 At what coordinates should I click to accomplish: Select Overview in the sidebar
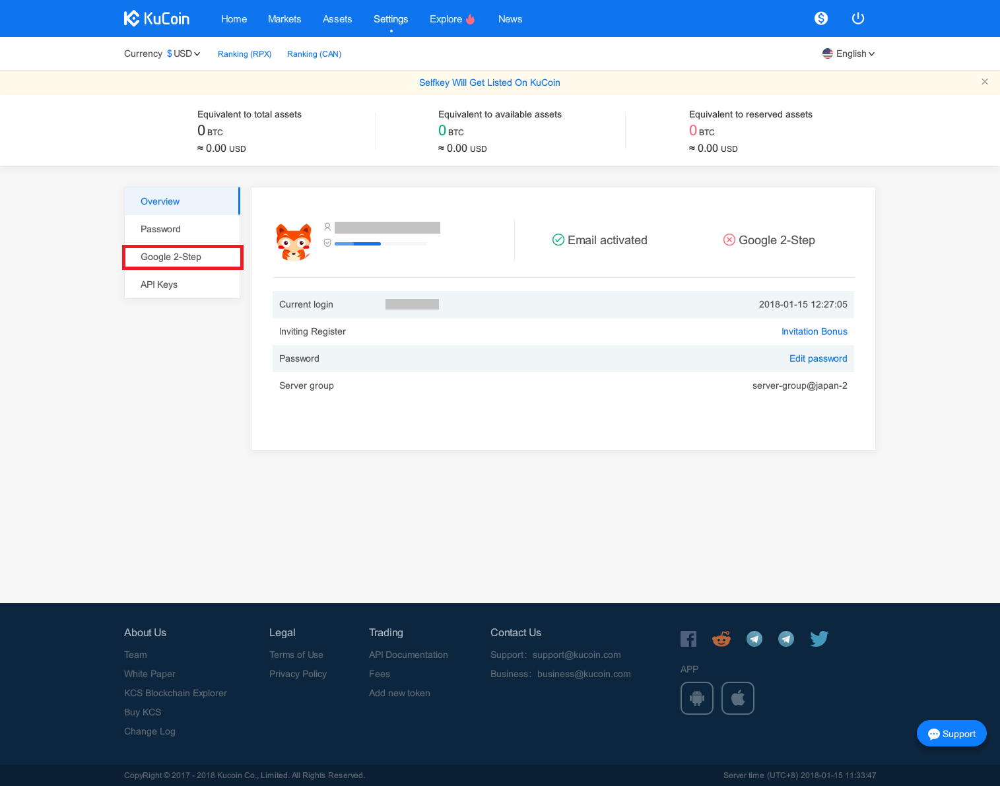click(x=182, y=201)
